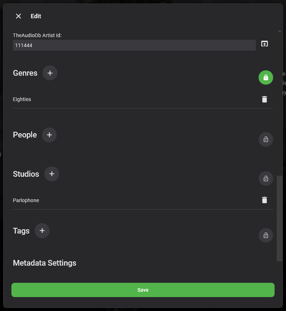Delete the Eighties genre entry
Image resolution: width=286 pixels, height=311 pixels.
(x=264, y=99)
